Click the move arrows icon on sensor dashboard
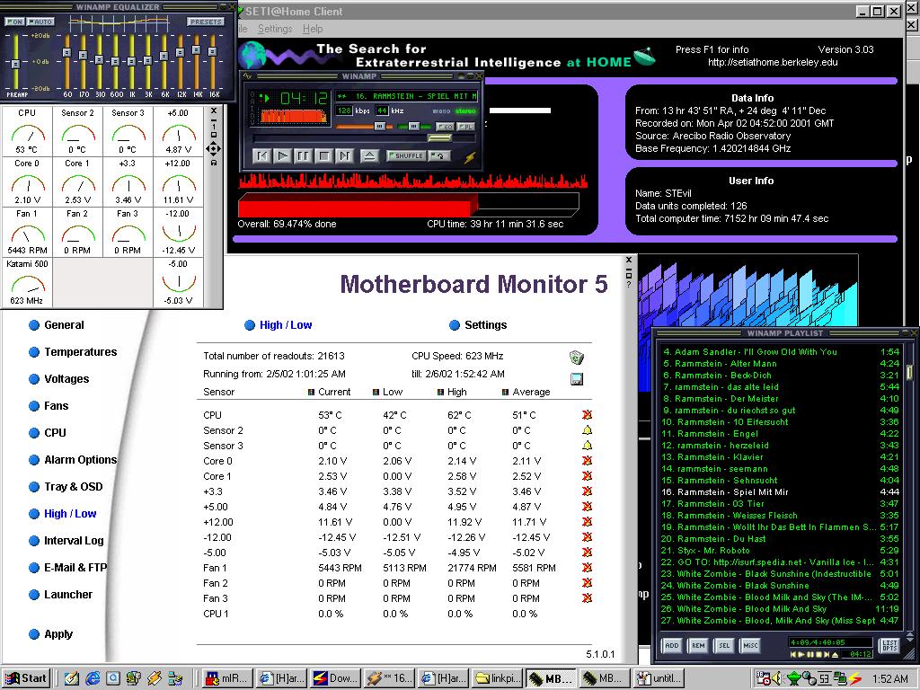Viewport: 920px width, 690px height. [x=214, y=149]
